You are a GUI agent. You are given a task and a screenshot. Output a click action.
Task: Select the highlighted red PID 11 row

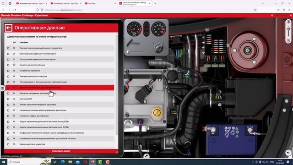click(60, 88)
